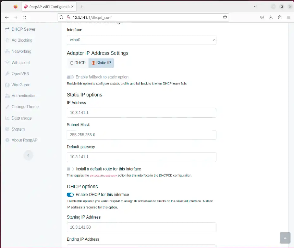
Task: Go back using the browser back arrow
Action: pyautogui.click(x=7, y=17)
